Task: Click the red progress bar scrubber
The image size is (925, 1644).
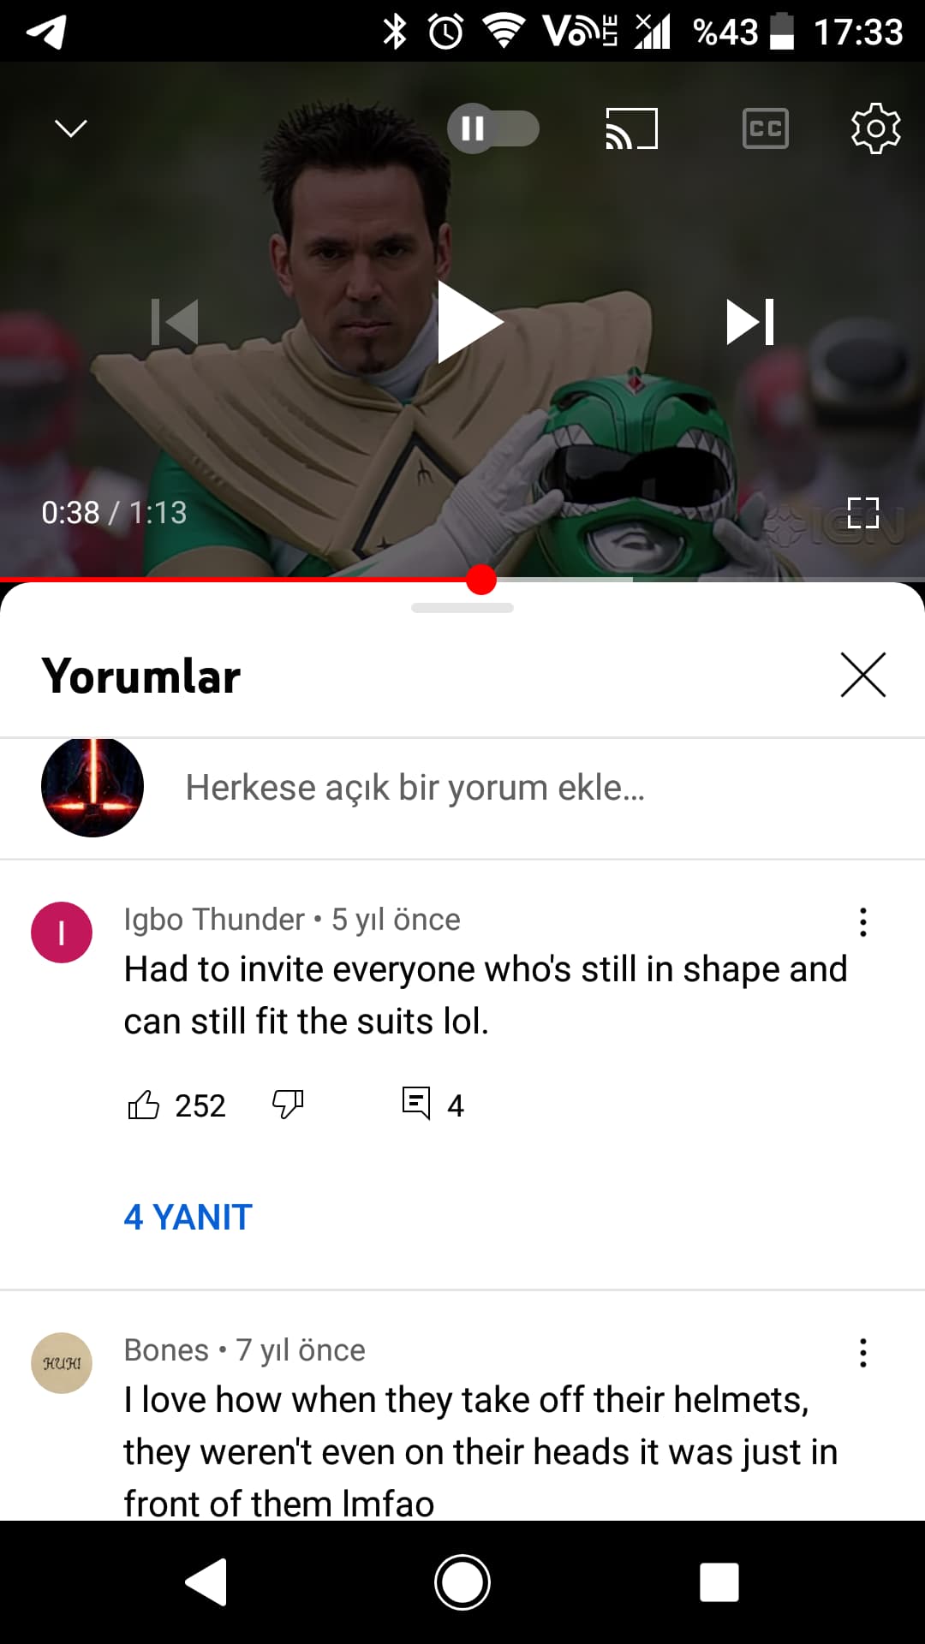Action: coord(481,580)
